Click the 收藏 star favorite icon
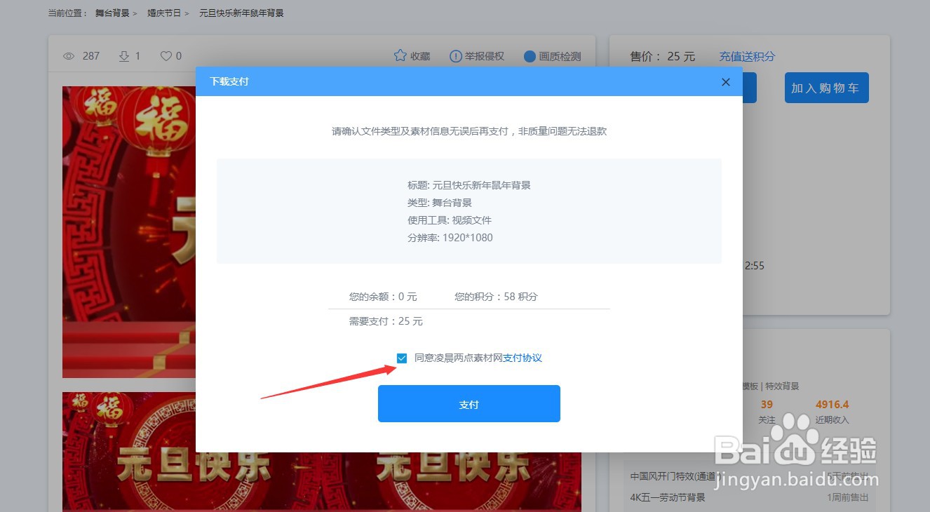 click(400, 55)
